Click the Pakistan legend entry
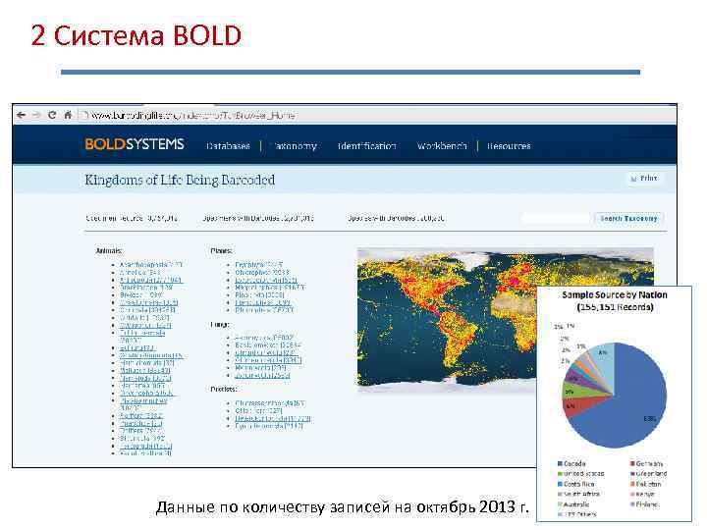The height and width of the screenshot is (530, 707). [x=646, y=484]
